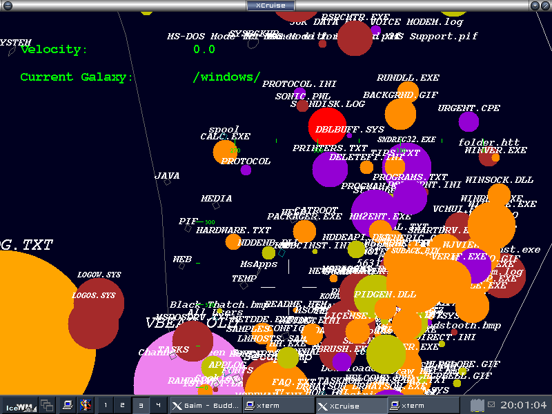The height and width of the screenshot is (414, 552).
Task: Switch to workspace 1
Action: point(105,405)
